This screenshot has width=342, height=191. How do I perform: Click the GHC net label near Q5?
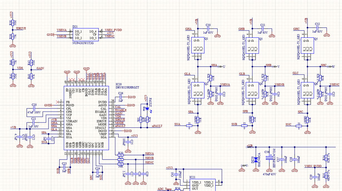(296, 29)
